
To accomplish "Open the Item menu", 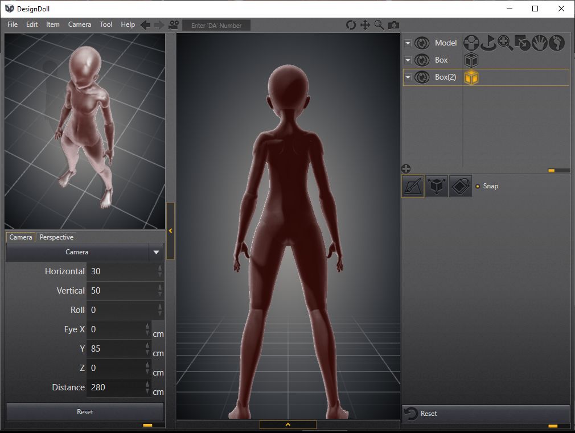I will pos(53,24).
